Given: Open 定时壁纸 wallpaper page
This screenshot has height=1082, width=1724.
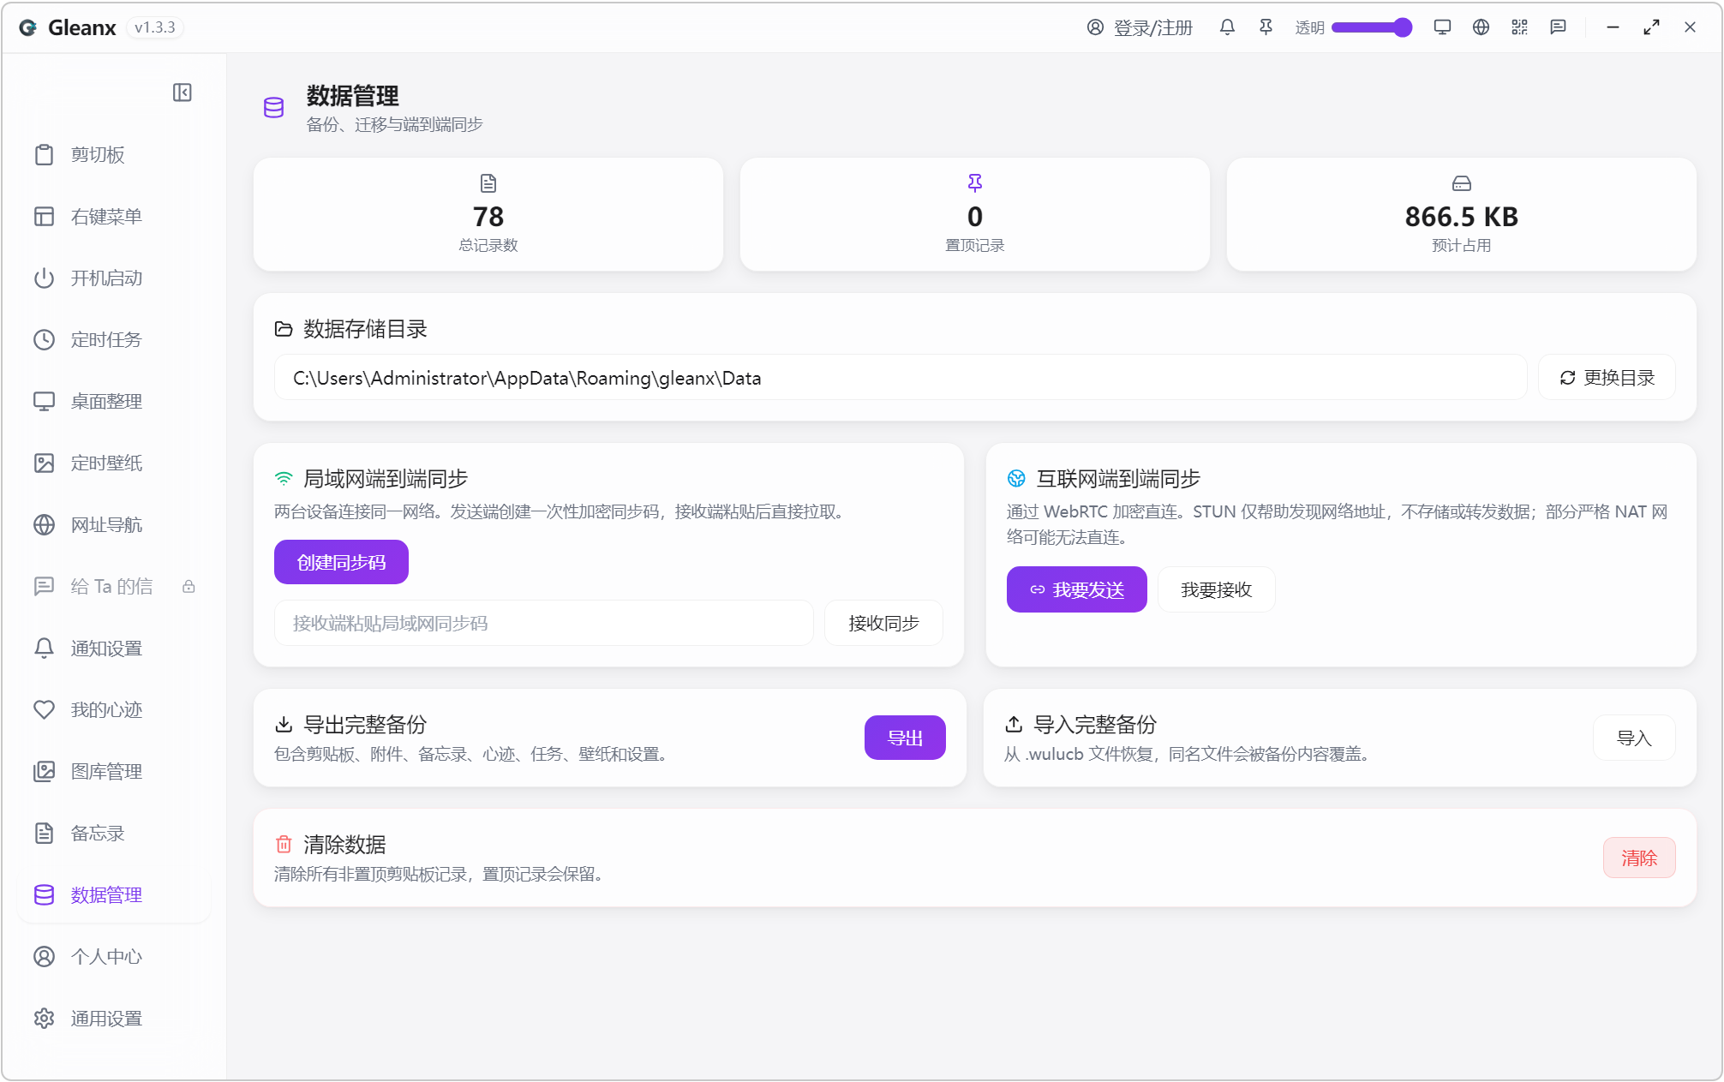Looking at the screenshot, I should click(x=115, y=463).
